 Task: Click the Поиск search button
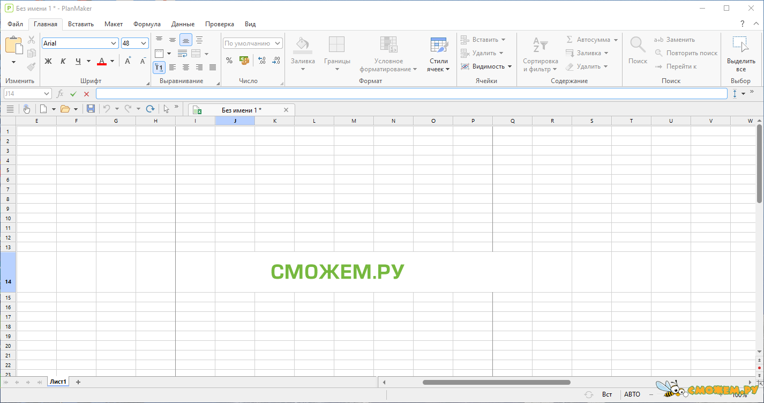[638, 50]
